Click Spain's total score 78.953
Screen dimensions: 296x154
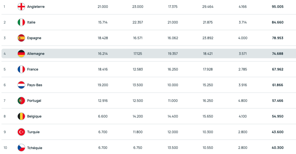(x=277, y=38)
